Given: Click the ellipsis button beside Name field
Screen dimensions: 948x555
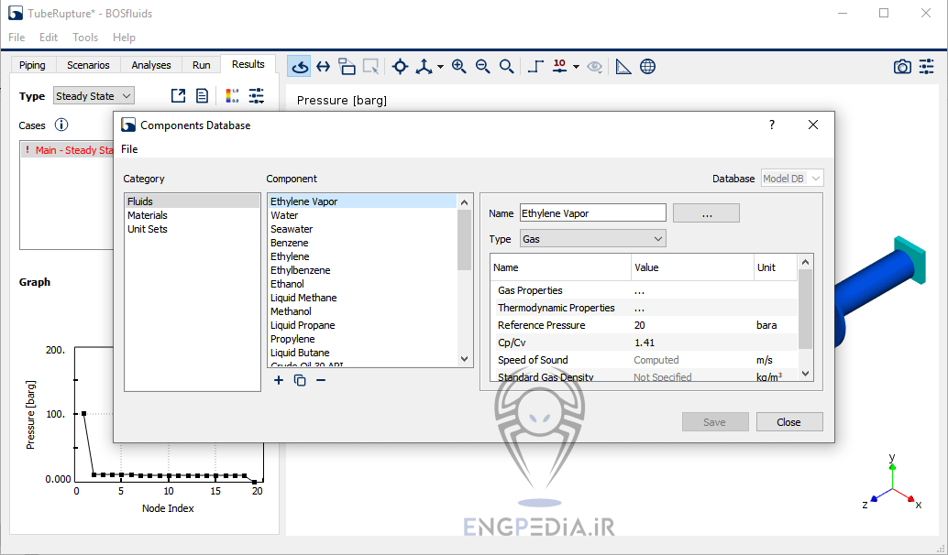Looking at the screenshot, I should pyautogui.click(x=706, y=213).
